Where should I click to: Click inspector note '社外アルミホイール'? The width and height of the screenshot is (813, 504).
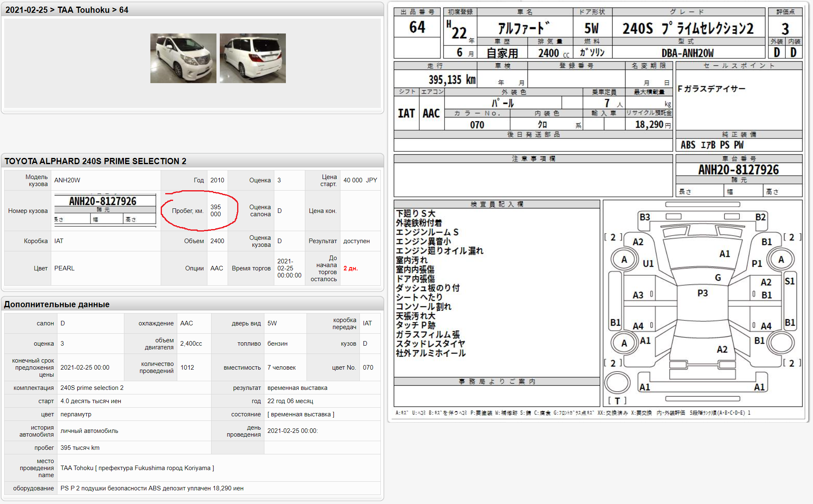pyautogui.click(x=430, y=353)
